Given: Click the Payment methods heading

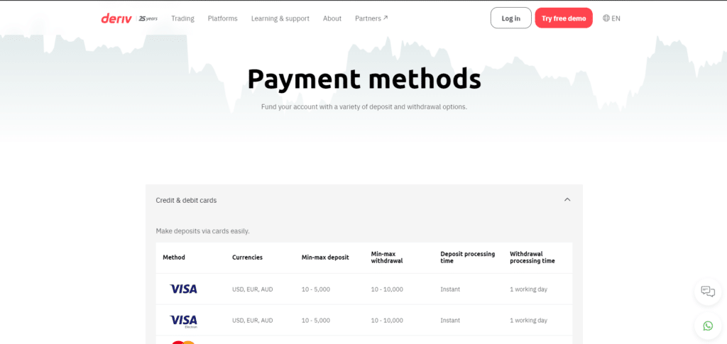Looking at the screenshot, I should tap(364, 79).
